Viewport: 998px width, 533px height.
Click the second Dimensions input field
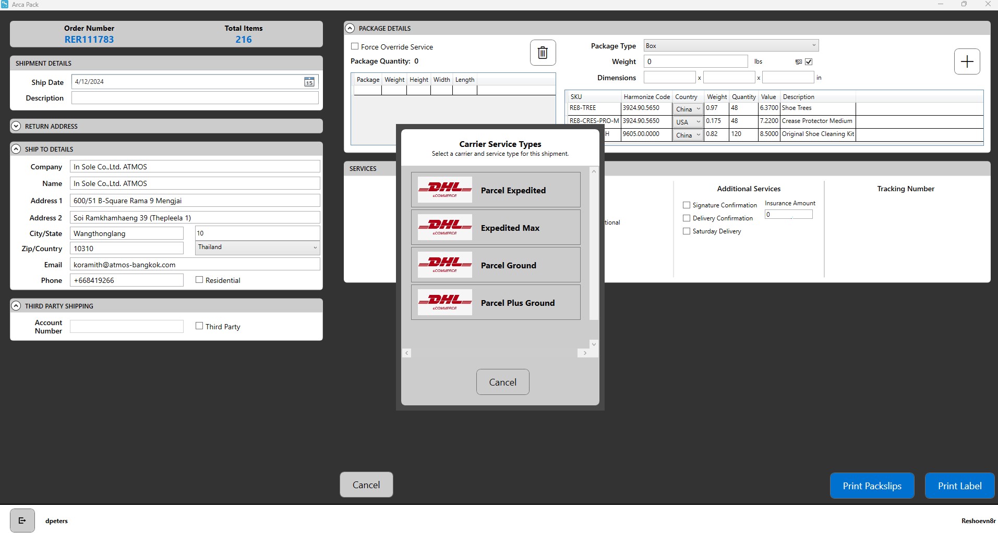click(729, 78)
